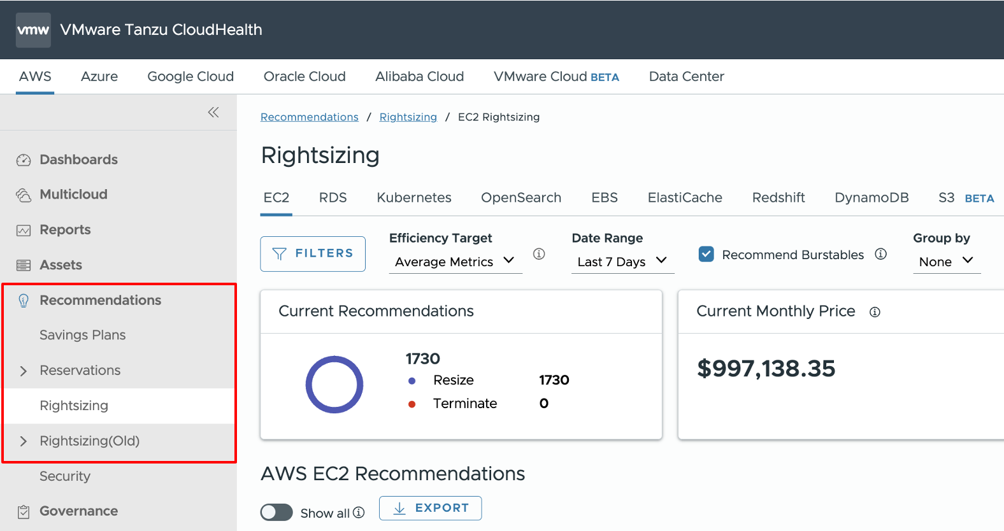Screen dimensions: 1004x531
Task: Switch to the Google Cloud tab
Action: (190, 76)
